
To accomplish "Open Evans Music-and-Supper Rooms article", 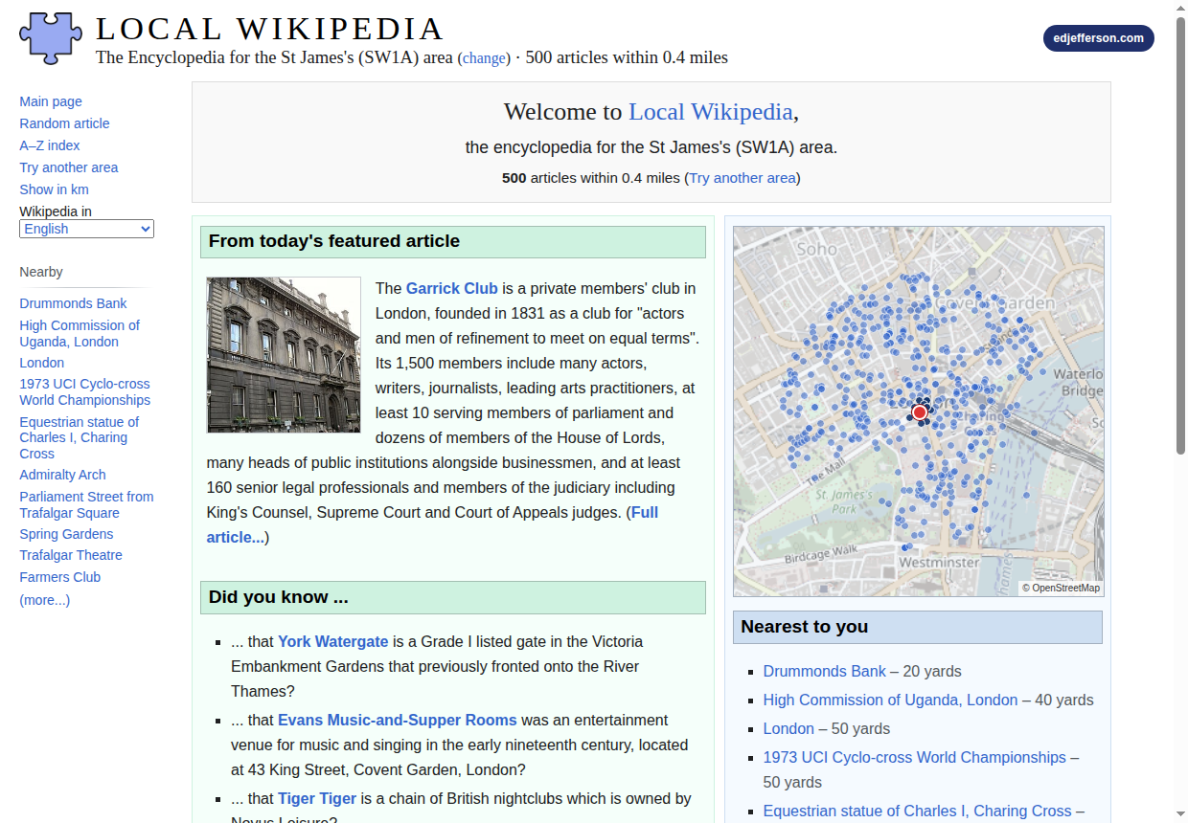I will 398,720.
